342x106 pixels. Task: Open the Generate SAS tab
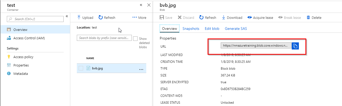[236, 29]
